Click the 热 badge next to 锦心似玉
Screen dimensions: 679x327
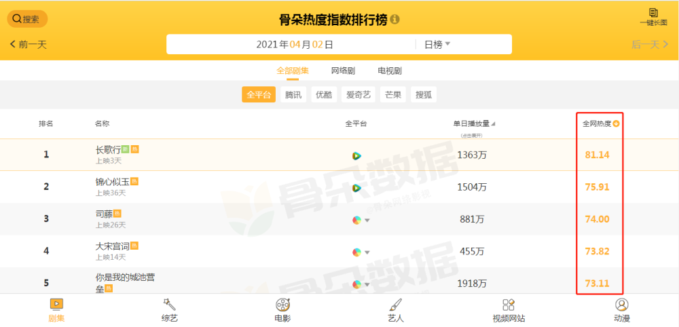click(x=134, y=181)
